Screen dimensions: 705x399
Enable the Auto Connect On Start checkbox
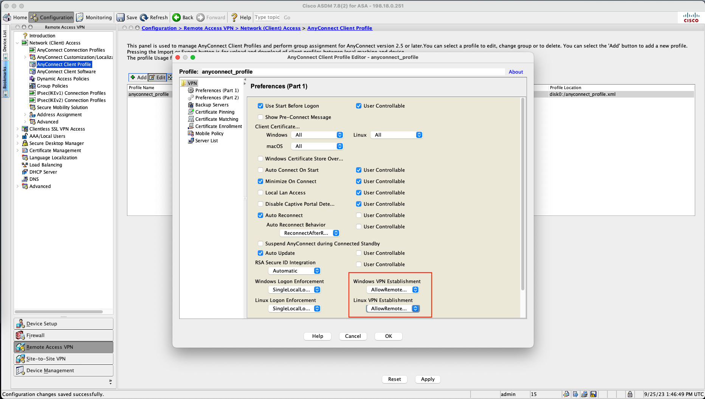point(260,170)
